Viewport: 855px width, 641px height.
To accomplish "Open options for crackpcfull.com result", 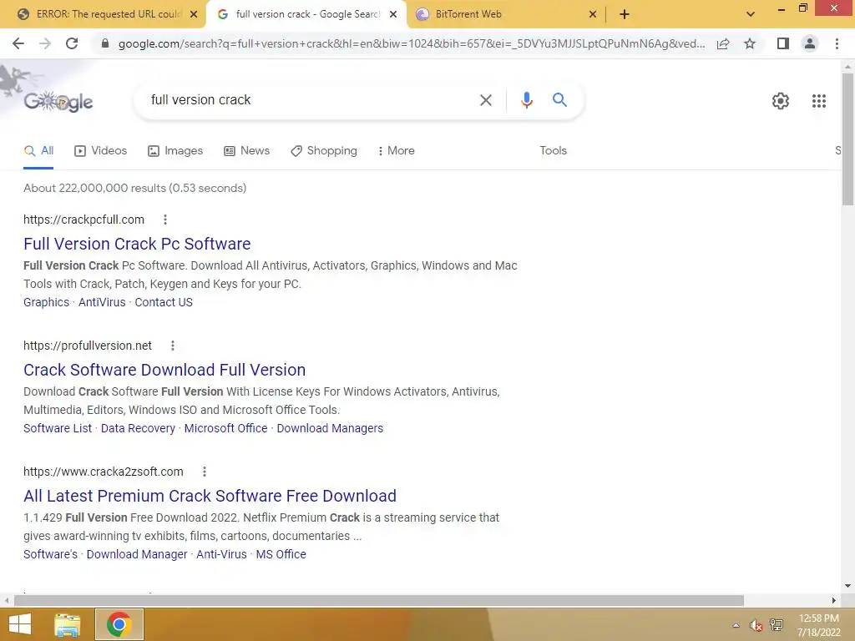I will click(165, 220).
